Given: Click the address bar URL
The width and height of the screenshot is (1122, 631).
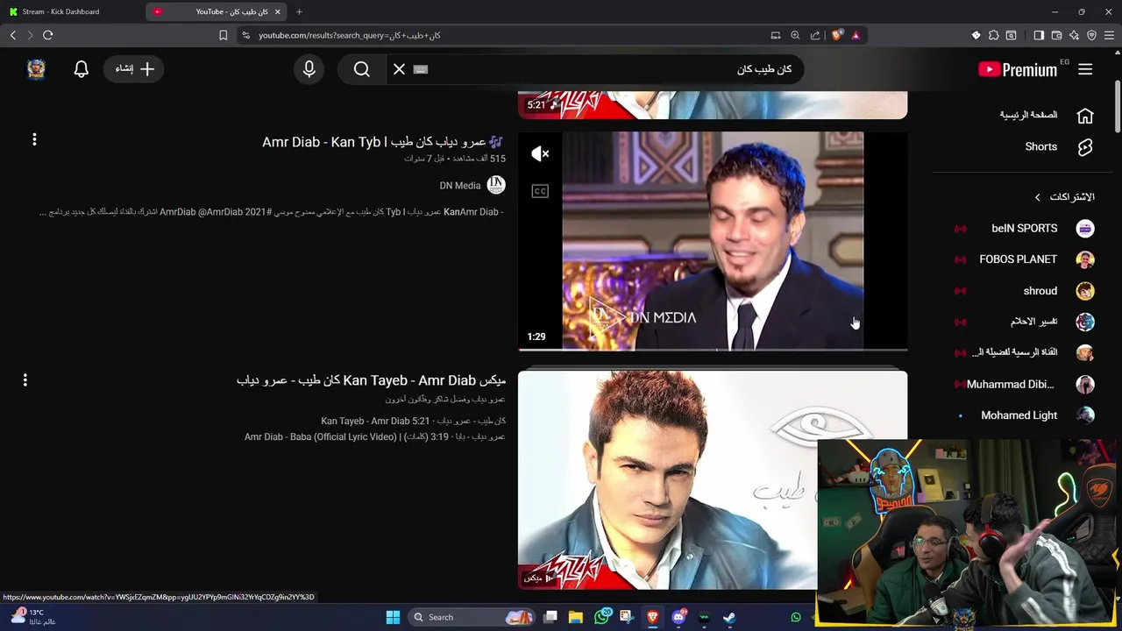Looking at the screenshot, I should 349,35.
